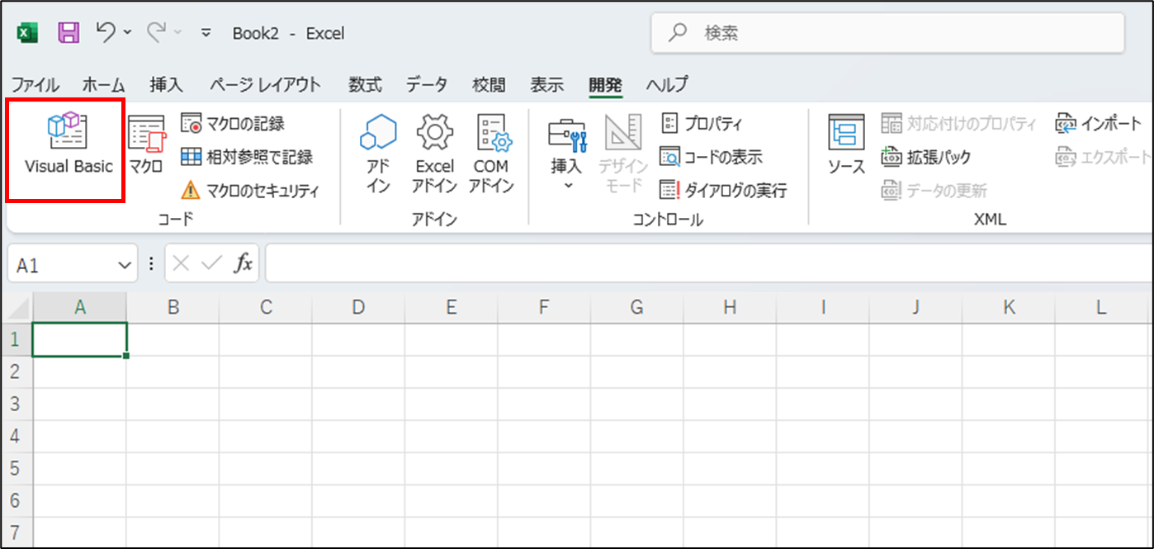
Task: Switch to the 挿入 (Insert) ribbon tab
Action: 166,84
